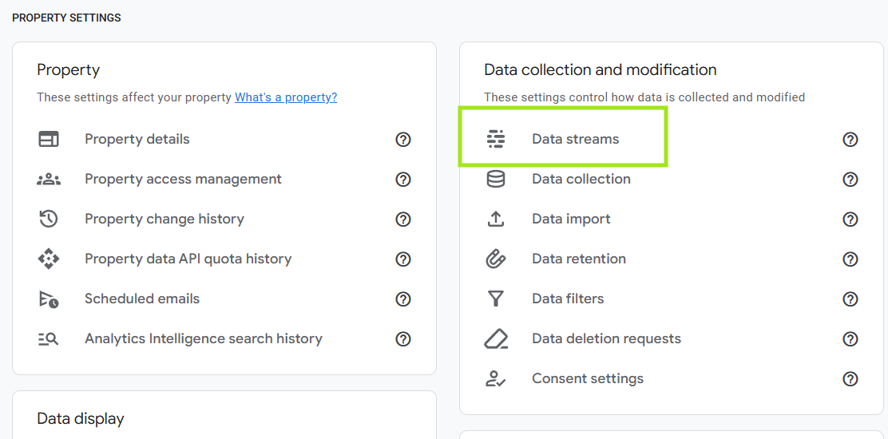Screen dimensions: 888x439
Task: Open help for Property change history
Action: tap(403, 219)
